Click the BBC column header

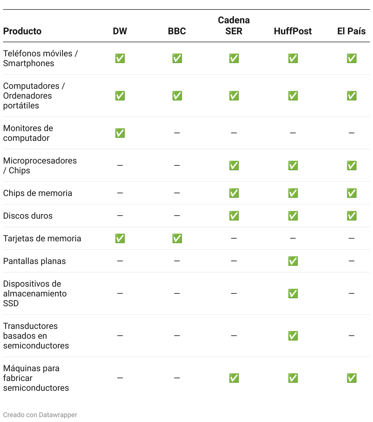coord(177,31)
